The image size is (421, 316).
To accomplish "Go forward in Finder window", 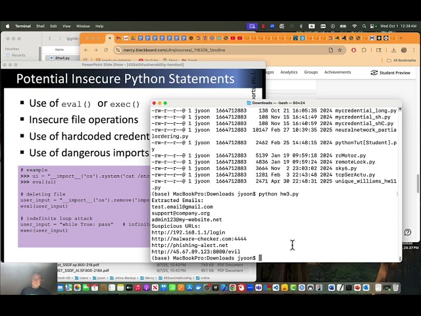I will pyautogui.click(x=60, y=38).
